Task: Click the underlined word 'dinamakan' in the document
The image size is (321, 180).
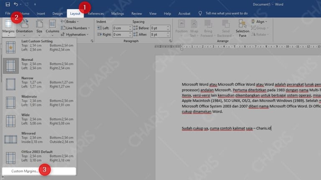Action: click(x=202, y=112)
